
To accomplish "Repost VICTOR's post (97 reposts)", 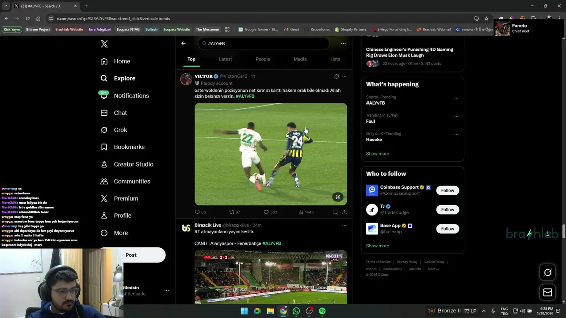I will pos(234,212).
